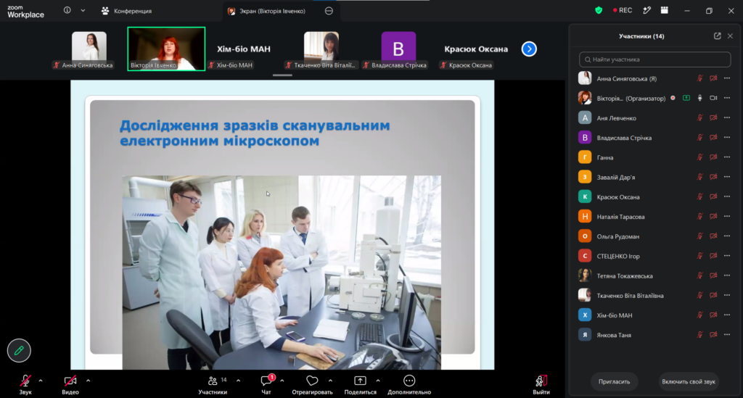Open Отреагировать reactions heart
Image resolution: width=743 pixels, height=398 pixels.
point(312,384)
